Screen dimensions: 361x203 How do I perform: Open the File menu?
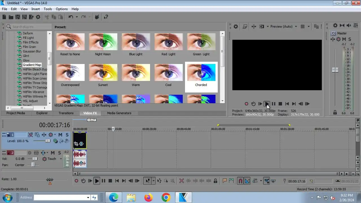tap(5, 9)
